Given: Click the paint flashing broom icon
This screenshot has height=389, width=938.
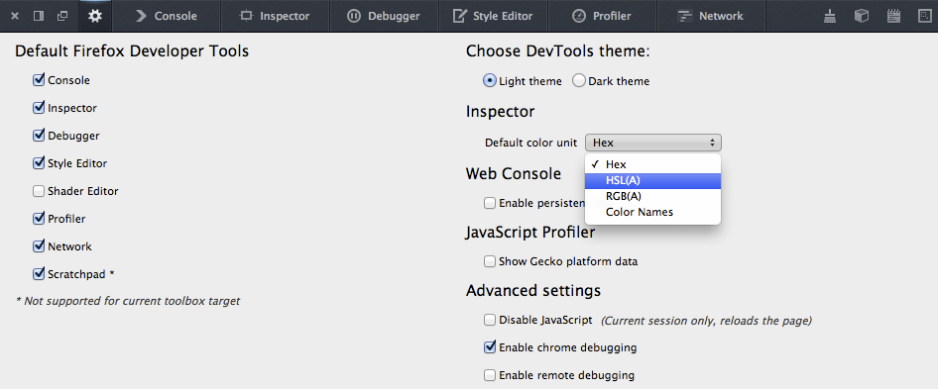Looking at the screenshot, I should 829,16.
